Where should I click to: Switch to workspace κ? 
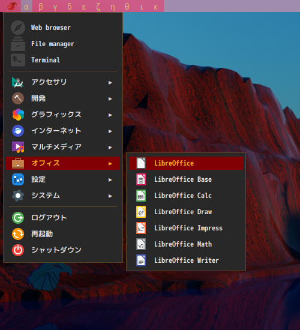[x=156, y=7]
